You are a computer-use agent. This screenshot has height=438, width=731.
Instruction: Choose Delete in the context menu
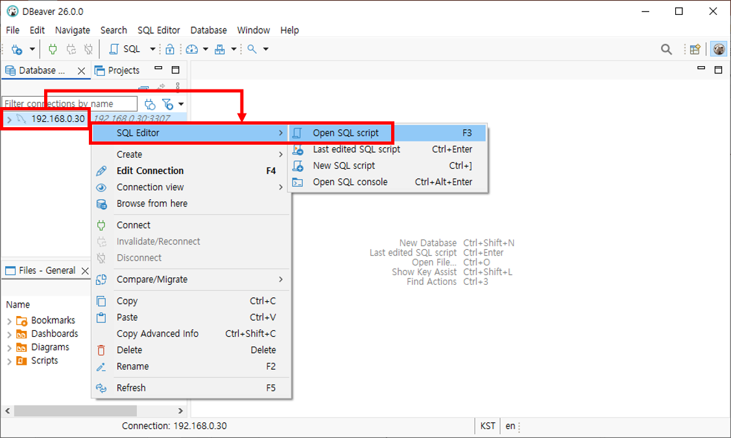[191, 350]
